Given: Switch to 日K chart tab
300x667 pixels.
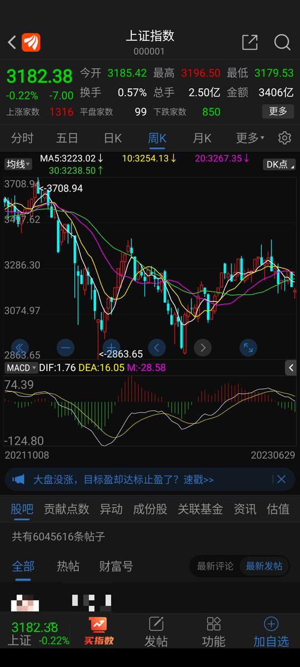Looking at the screenshot, I should (113, 138).
